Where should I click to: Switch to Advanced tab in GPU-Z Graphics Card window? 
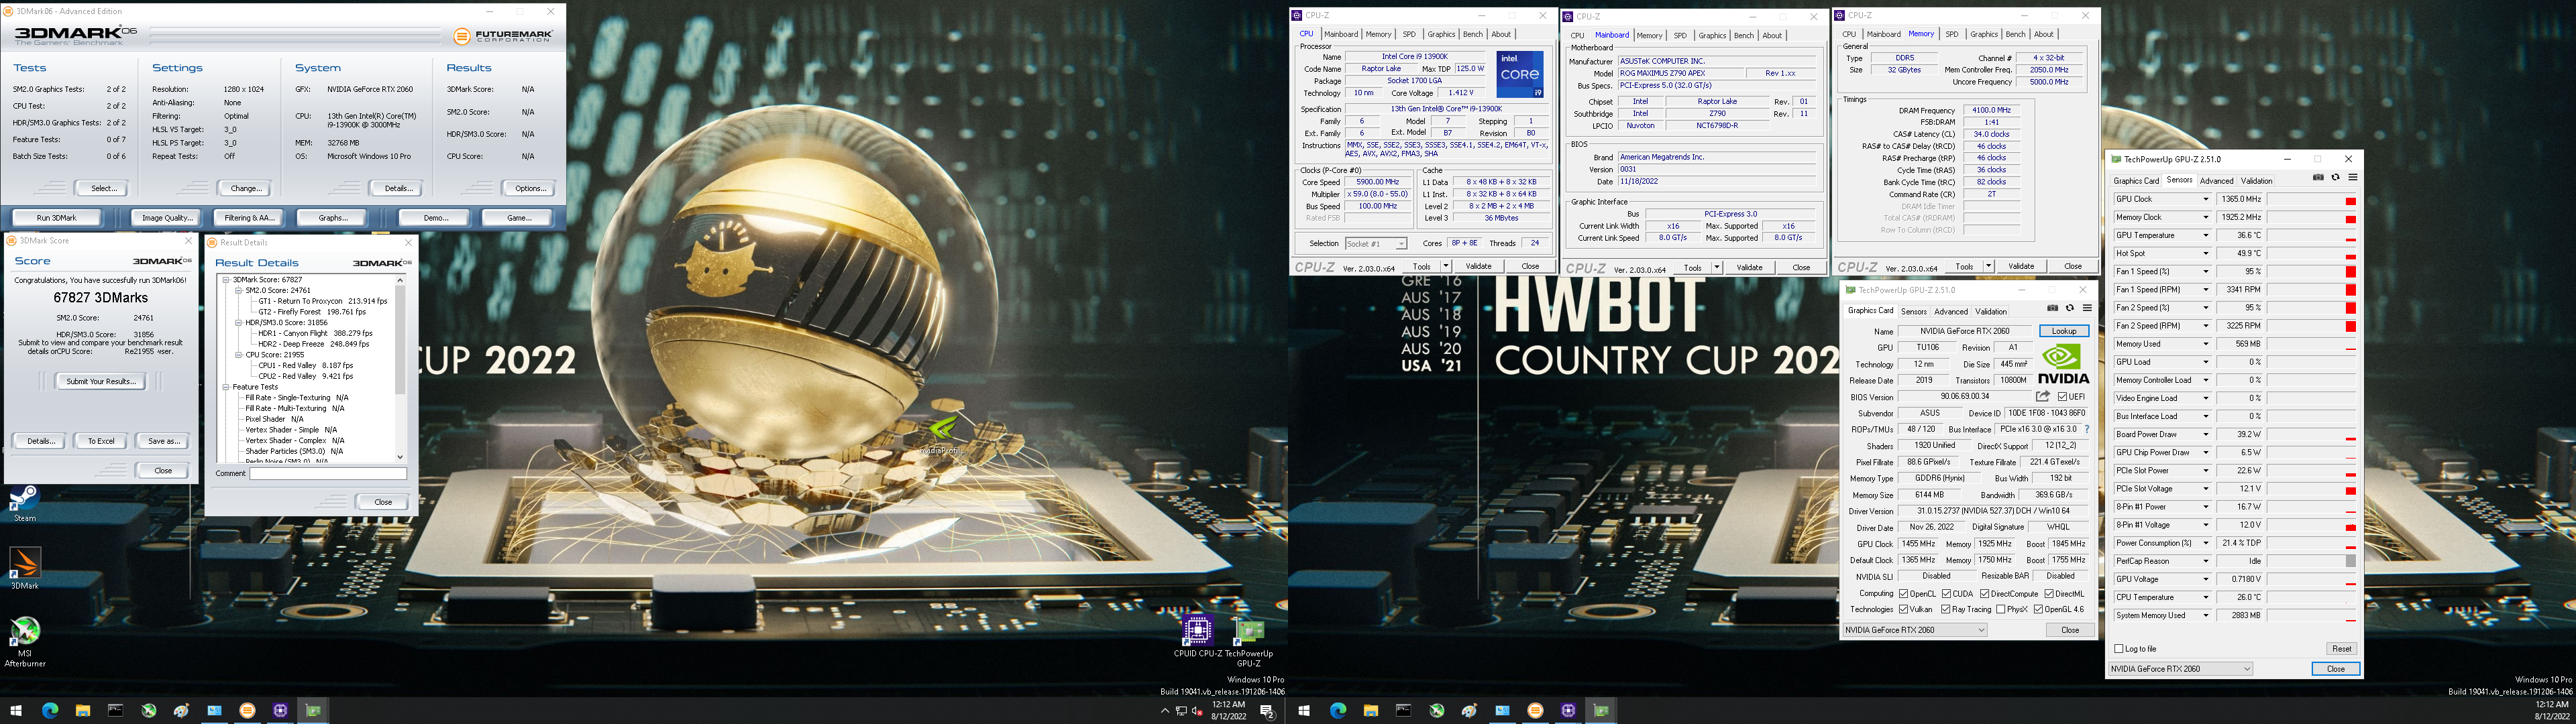pyautogui.click(x=1951, y=311)
